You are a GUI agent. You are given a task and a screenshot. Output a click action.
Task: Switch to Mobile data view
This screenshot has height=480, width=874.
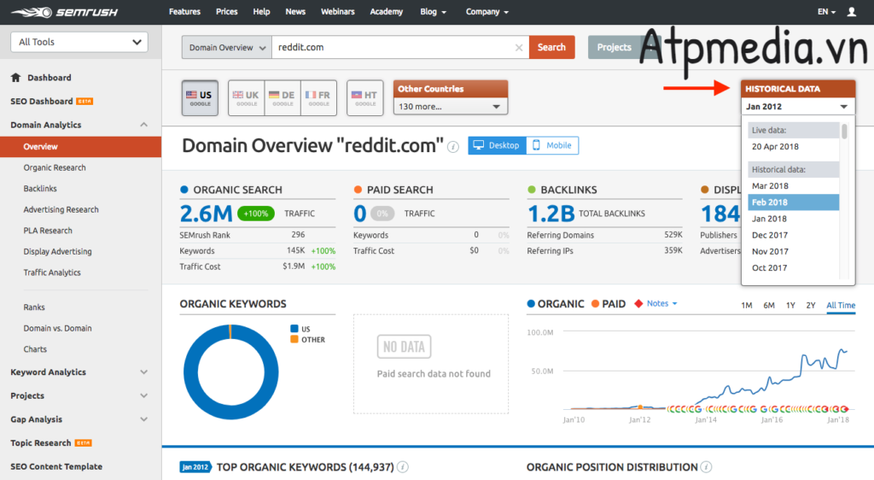pos(552,145)
